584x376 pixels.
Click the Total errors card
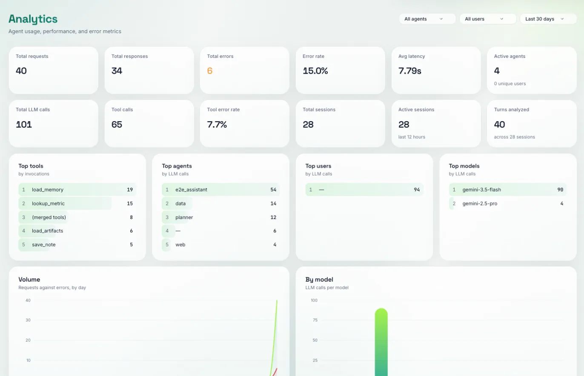(245, 70)
